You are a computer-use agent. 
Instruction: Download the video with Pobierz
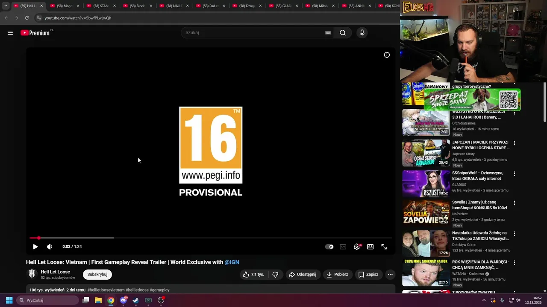click(338, 275)
